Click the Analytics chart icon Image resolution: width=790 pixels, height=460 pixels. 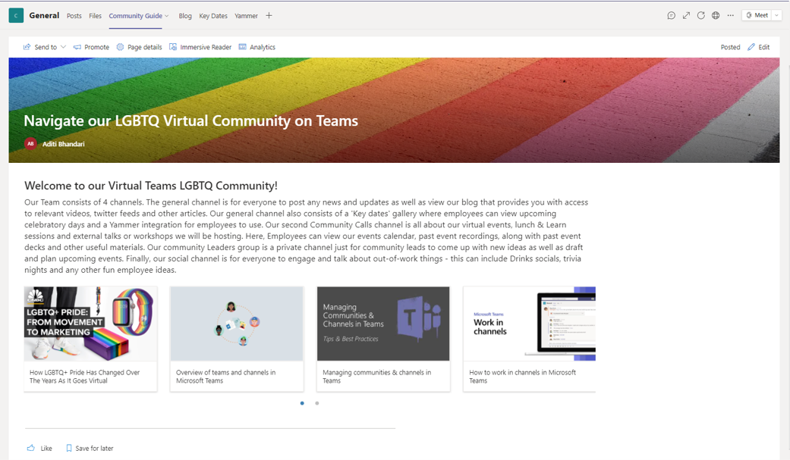(242, 47)
